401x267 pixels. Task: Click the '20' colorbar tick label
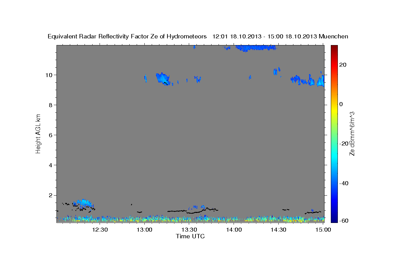coord(343,65)
